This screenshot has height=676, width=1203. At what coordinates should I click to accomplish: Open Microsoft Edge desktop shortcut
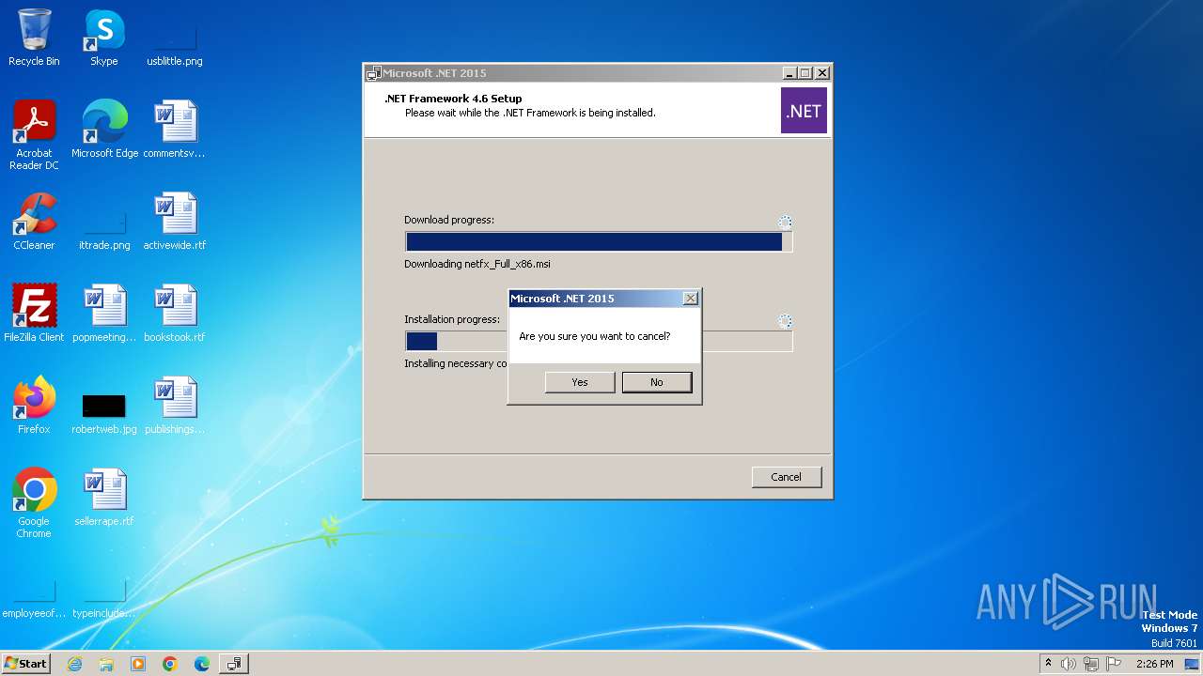point(104,130)
